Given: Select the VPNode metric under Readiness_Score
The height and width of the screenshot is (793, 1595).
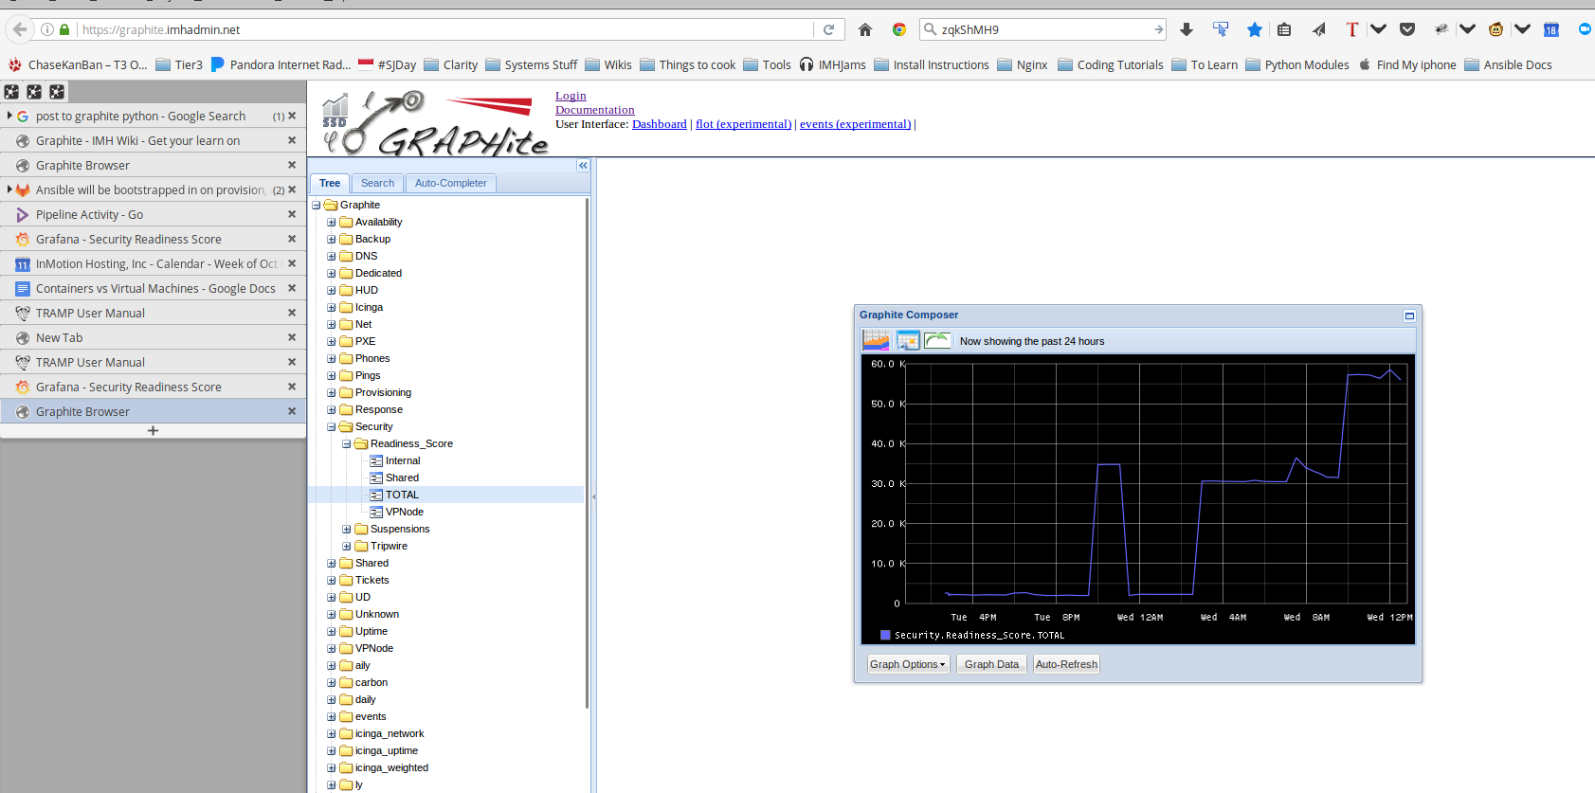Looking at the screenshot, I should point(405,512).
